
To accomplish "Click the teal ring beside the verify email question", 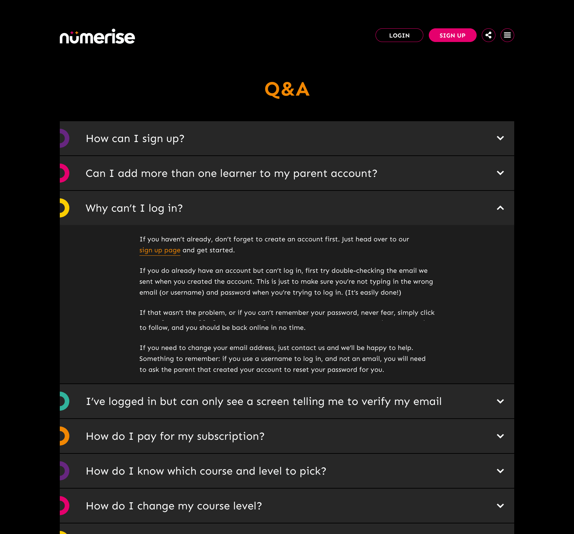I will pyautogui.click(x=64, y=401).
